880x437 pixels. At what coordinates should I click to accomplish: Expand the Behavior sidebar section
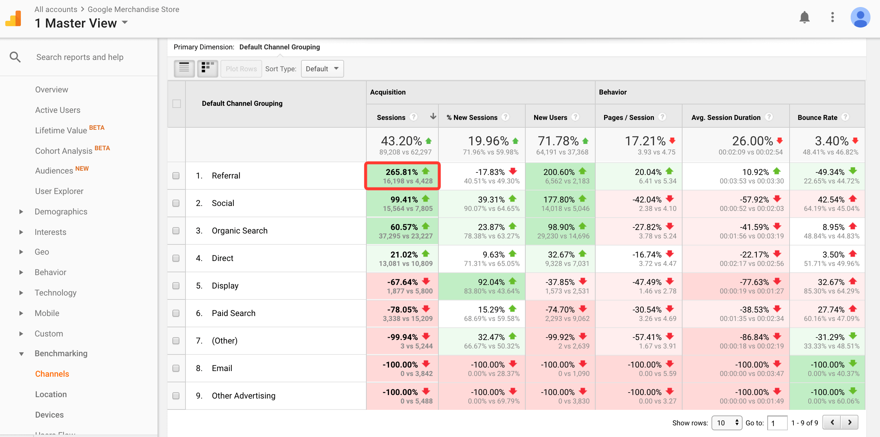[21, 272]
